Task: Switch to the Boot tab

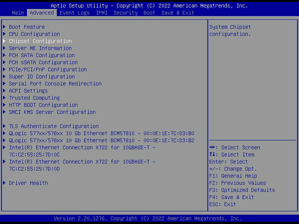Action: coord(149,13)
